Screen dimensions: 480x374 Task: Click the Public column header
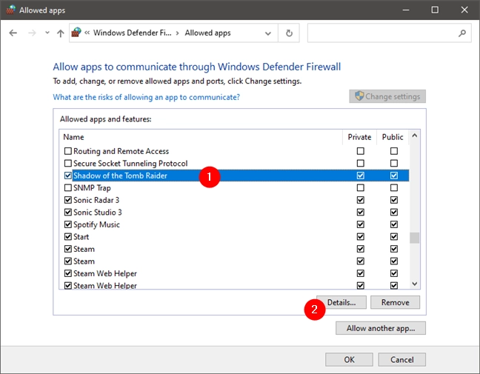click(393, 137)
